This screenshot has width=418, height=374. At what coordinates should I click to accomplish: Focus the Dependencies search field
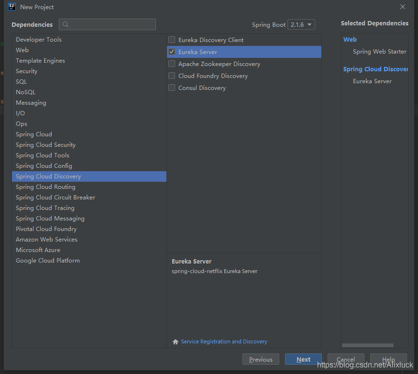click(107, 24)
